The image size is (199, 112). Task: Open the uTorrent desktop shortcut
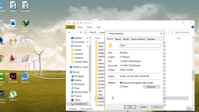[13, 96]
